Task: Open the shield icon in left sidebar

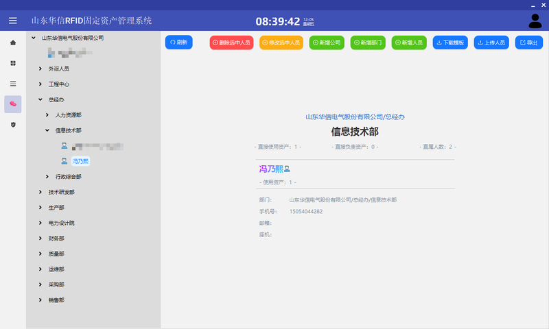Action: click(x=12, y=125)
